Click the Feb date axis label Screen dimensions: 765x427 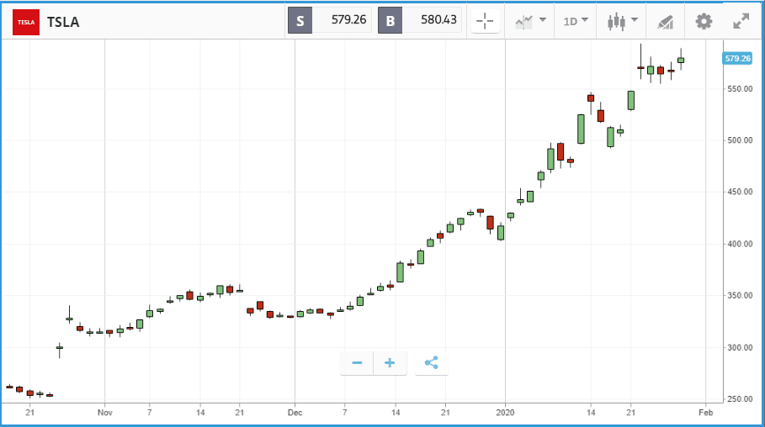pos(705,413)
